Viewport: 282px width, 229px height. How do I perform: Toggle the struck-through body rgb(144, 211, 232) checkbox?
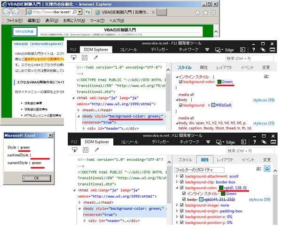(x=184, y=199)
